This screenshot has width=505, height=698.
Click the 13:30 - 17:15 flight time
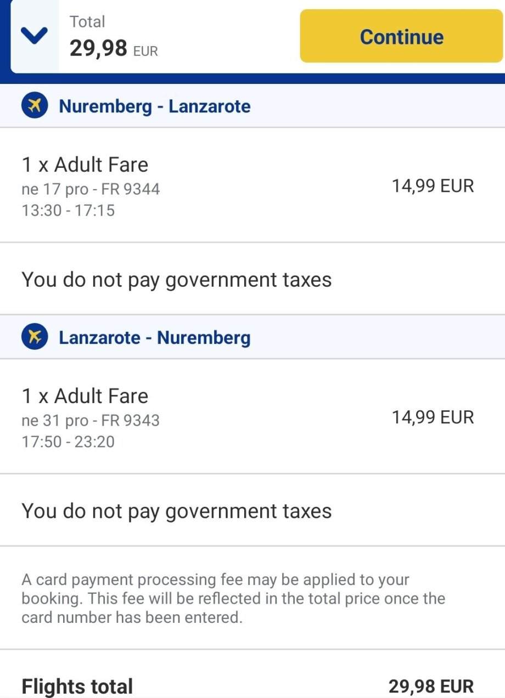pyautogui.click(x=68, y=210)
